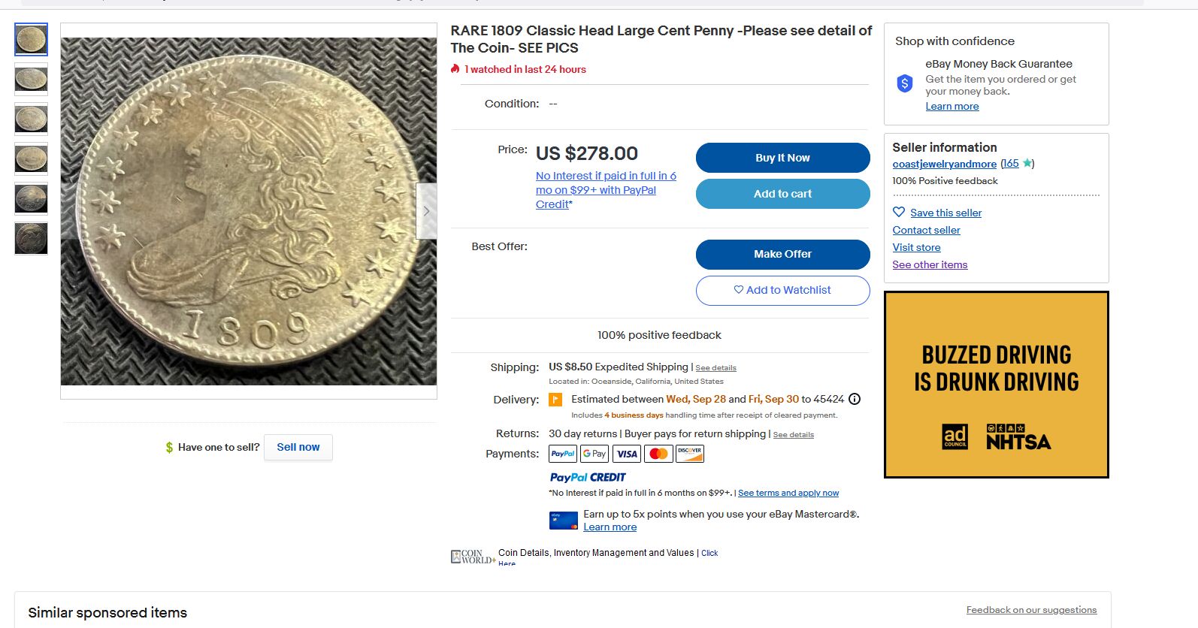Click the Sell now button

click(x=298, y=447)
